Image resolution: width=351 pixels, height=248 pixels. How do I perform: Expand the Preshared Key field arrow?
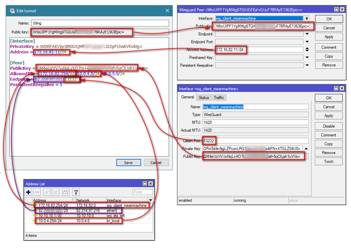(307, 58)
